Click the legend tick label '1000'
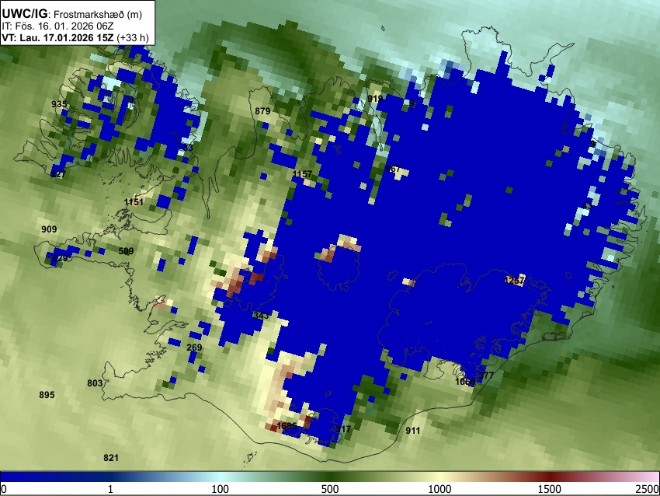The height and width of the screenshot is (496, 660). 439,489
